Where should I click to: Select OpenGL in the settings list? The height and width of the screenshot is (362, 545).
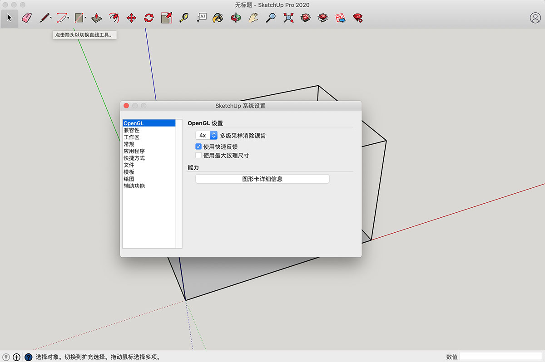pyautogui.click(x=149, y=123)
